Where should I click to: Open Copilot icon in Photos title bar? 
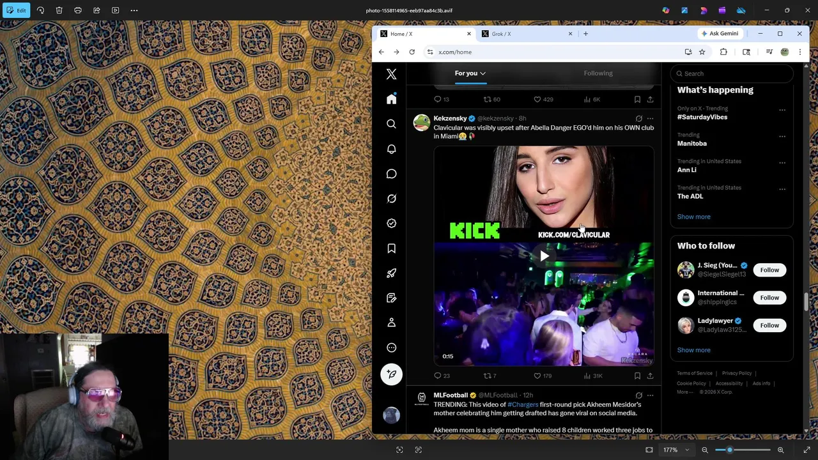[666, 10]
